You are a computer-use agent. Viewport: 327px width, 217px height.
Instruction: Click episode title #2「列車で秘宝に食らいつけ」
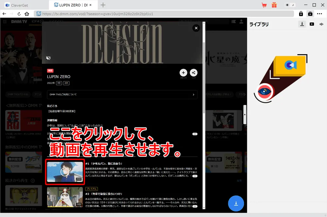coord(104,194)
